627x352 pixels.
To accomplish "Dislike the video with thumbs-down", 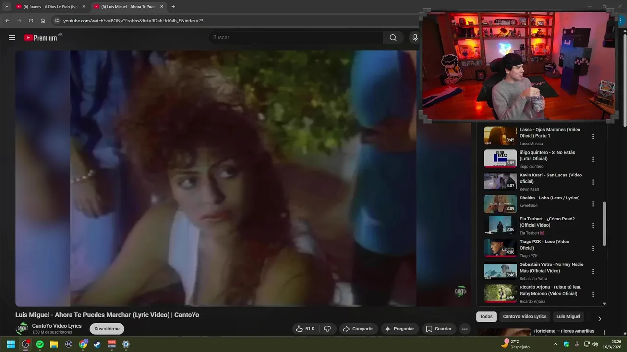I will point(328,329).
